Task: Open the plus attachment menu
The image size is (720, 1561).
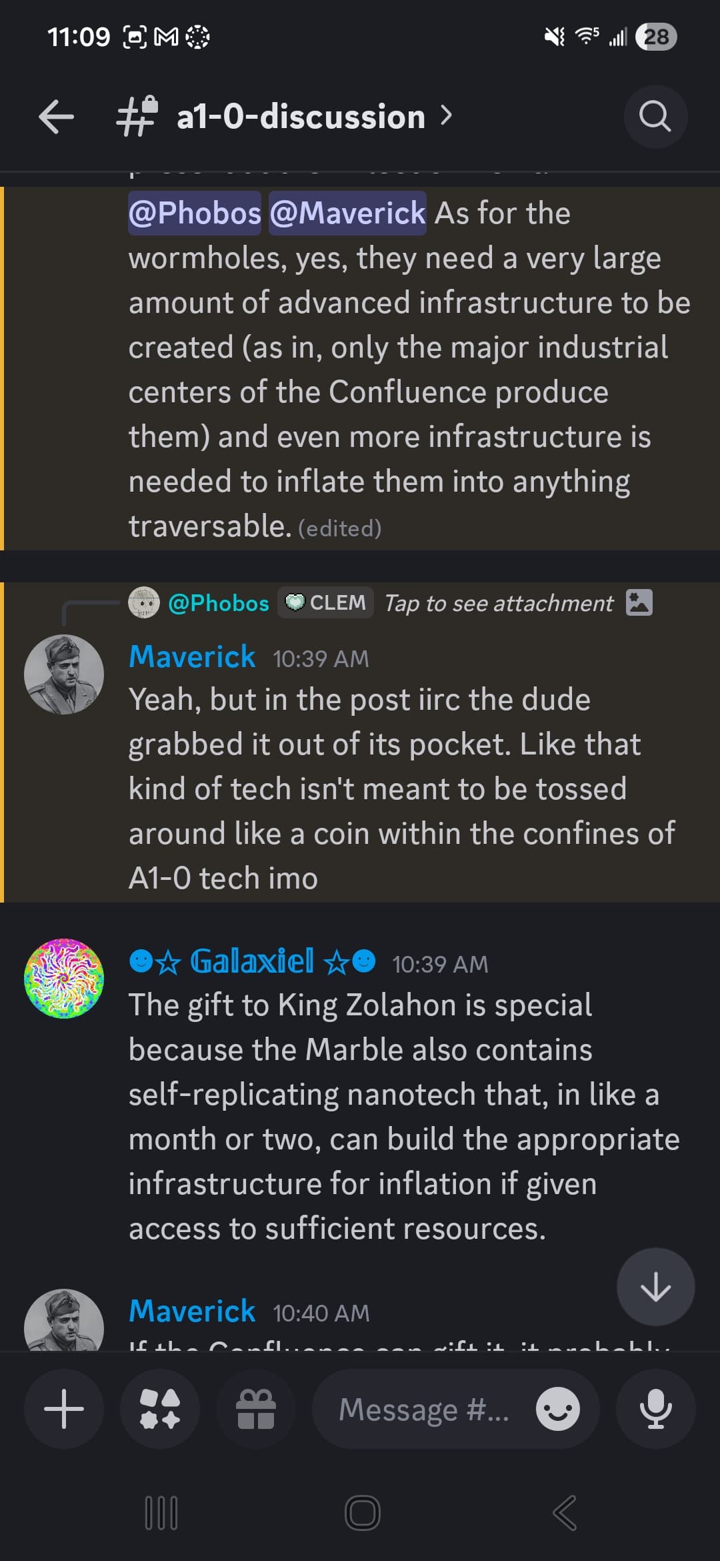Action: point(64,1409)
